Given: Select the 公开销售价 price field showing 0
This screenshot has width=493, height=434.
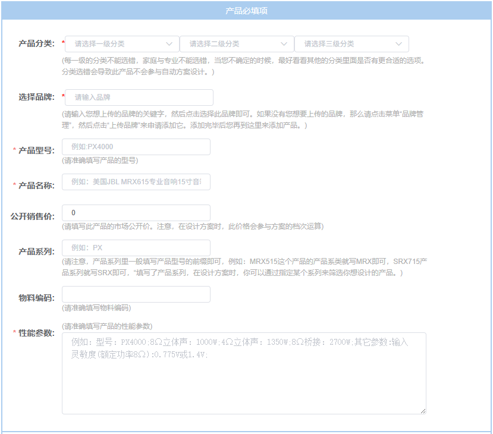Looking at the screenshot, I should (x=136, y=213).
